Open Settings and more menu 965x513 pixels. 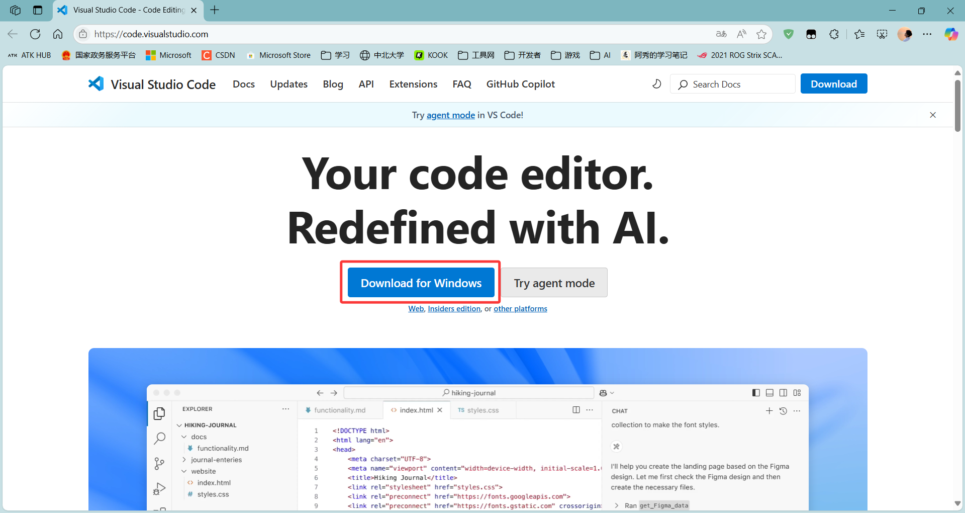click(927, 34)
